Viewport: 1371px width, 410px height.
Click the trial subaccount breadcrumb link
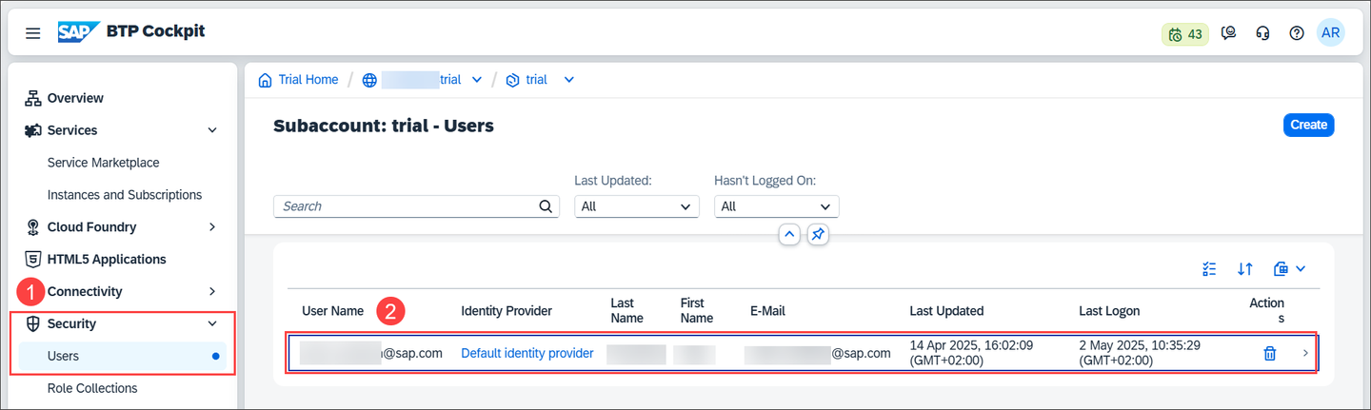tap(537, 80)
